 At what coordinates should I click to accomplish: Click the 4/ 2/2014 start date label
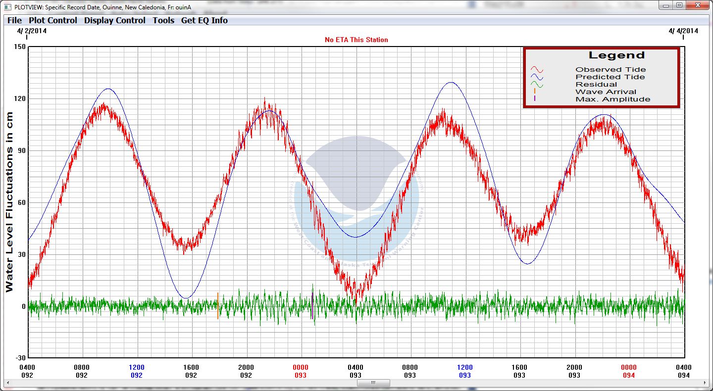[x=31, y=31]
